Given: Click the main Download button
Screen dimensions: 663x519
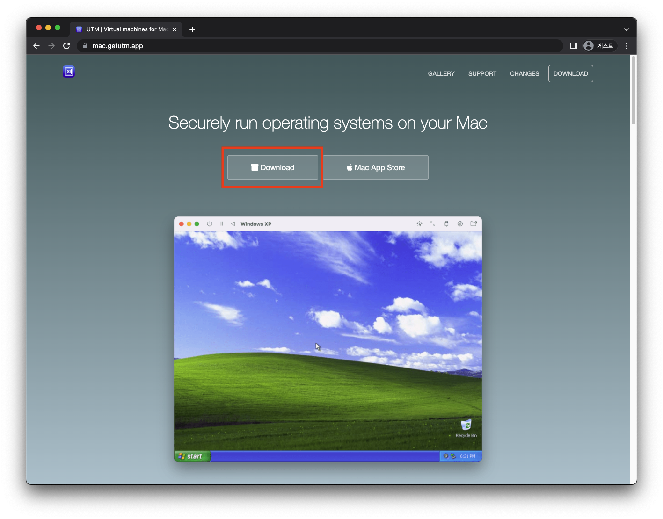Looking at the screenshot, I should coord(273,167).
